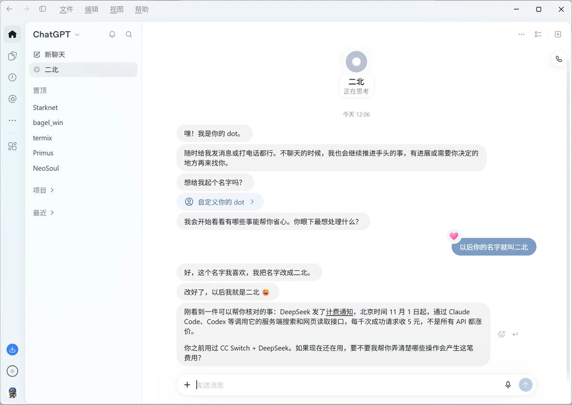This screenshot has height=405, width=572.
Task: Open the 文件 menu
Action: click(66, 9)
